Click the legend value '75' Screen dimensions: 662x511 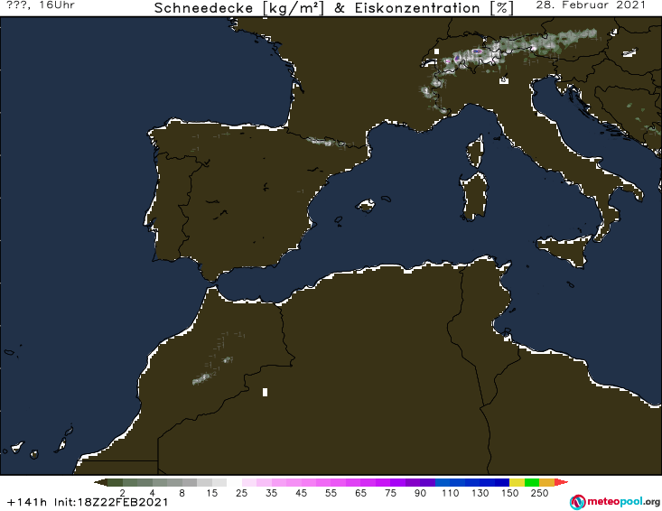[390, 493]
